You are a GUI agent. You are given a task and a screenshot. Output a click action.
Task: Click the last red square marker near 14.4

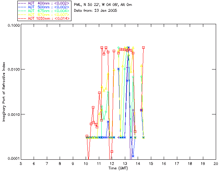coord(143,48)
